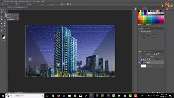Click the Screen Mode icon

pyautogui.click(x=5, y=41)
